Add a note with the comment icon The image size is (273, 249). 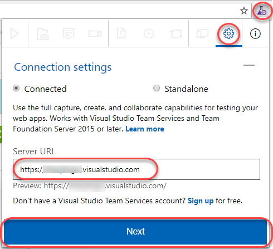[69, 34]
